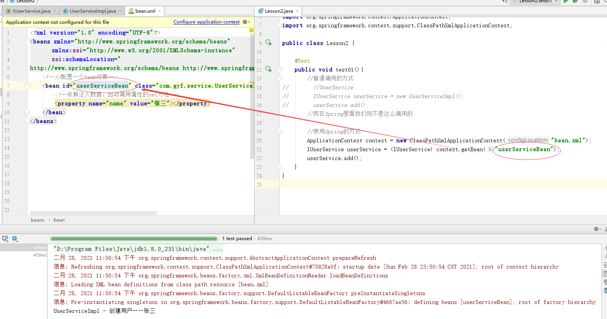Collapse comment block fold on line 13
Viewport: 607px width, 319px height.
point(279,78)
